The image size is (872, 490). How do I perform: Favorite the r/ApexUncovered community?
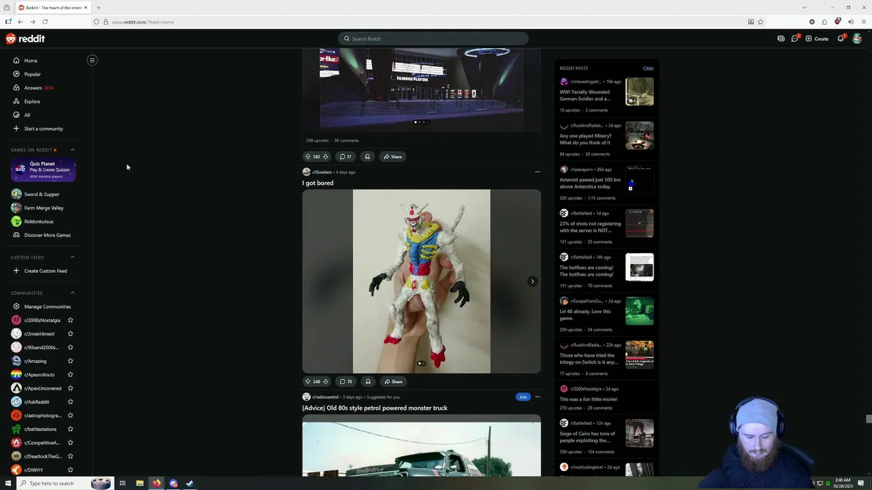pos(70,388)
